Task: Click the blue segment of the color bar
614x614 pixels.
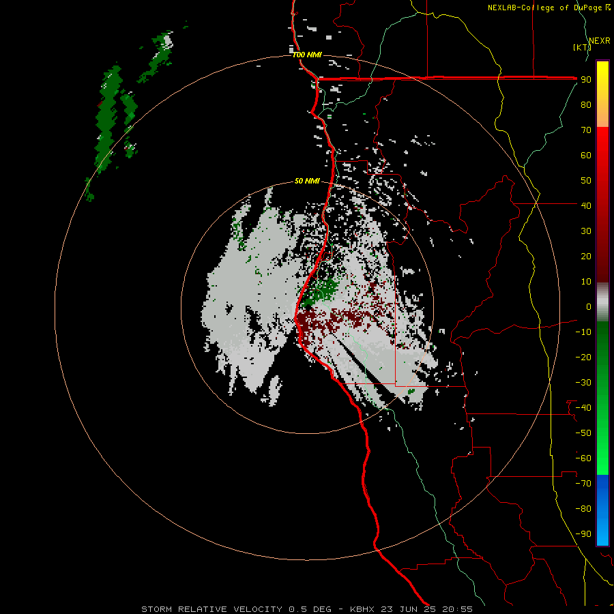Action: point(602,510)
